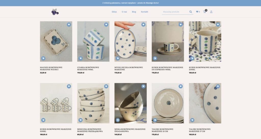Image resolution: width=261 pixels, height=139 pixels.
Task: Open the Talerz 17 cm product image
Action: coord(205,103)
